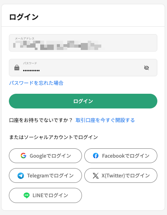This screenshot has width=167, height=215.
Task: Sign in using the Telegramでログイン button
Action: point(46,175)
